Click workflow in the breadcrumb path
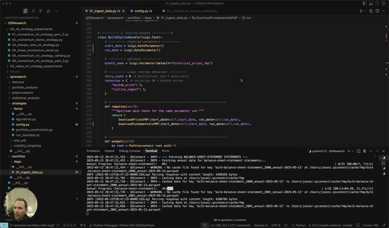Screen dimensions: 389x228 (x=134, y=18)
